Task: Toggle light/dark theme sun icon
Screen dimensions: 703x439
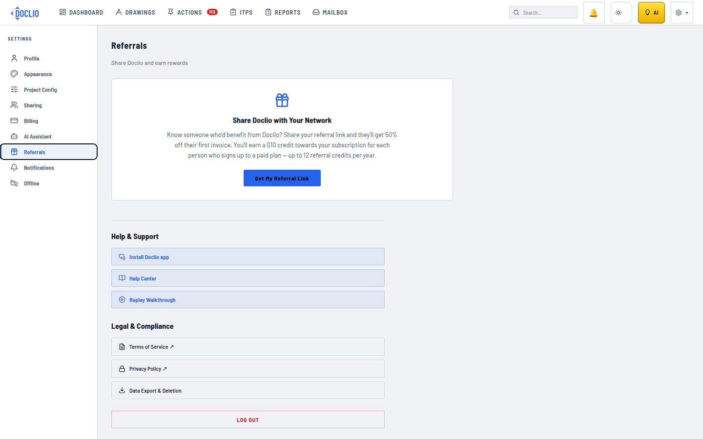Action: tap(621, 13)
